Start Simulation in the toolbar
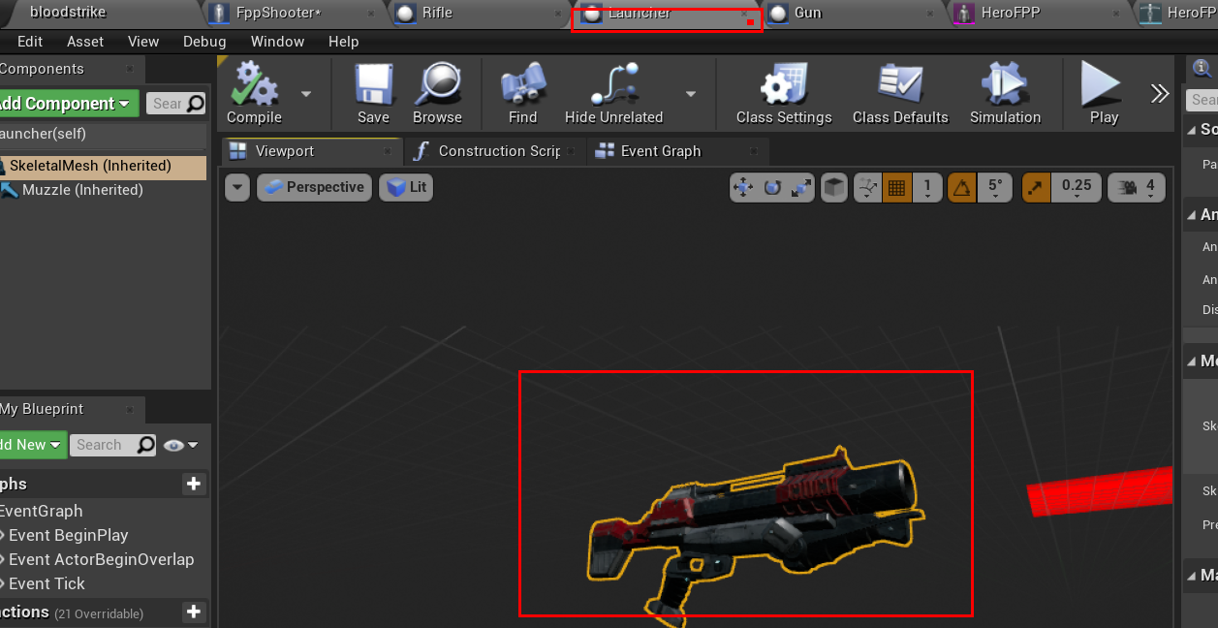Viewport: 1218px width, 628px height. [1005, 93]
